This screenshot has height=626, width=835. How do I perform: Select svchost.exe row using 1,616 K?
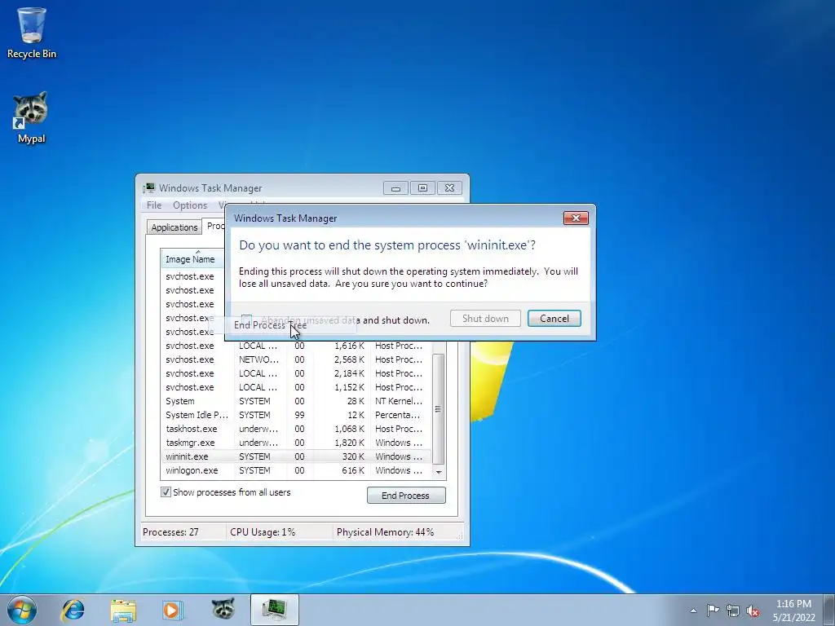[x=297, y=346]
